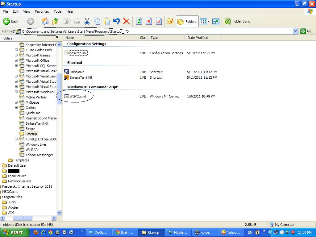Open the File menu

click(x=5, y=11)
